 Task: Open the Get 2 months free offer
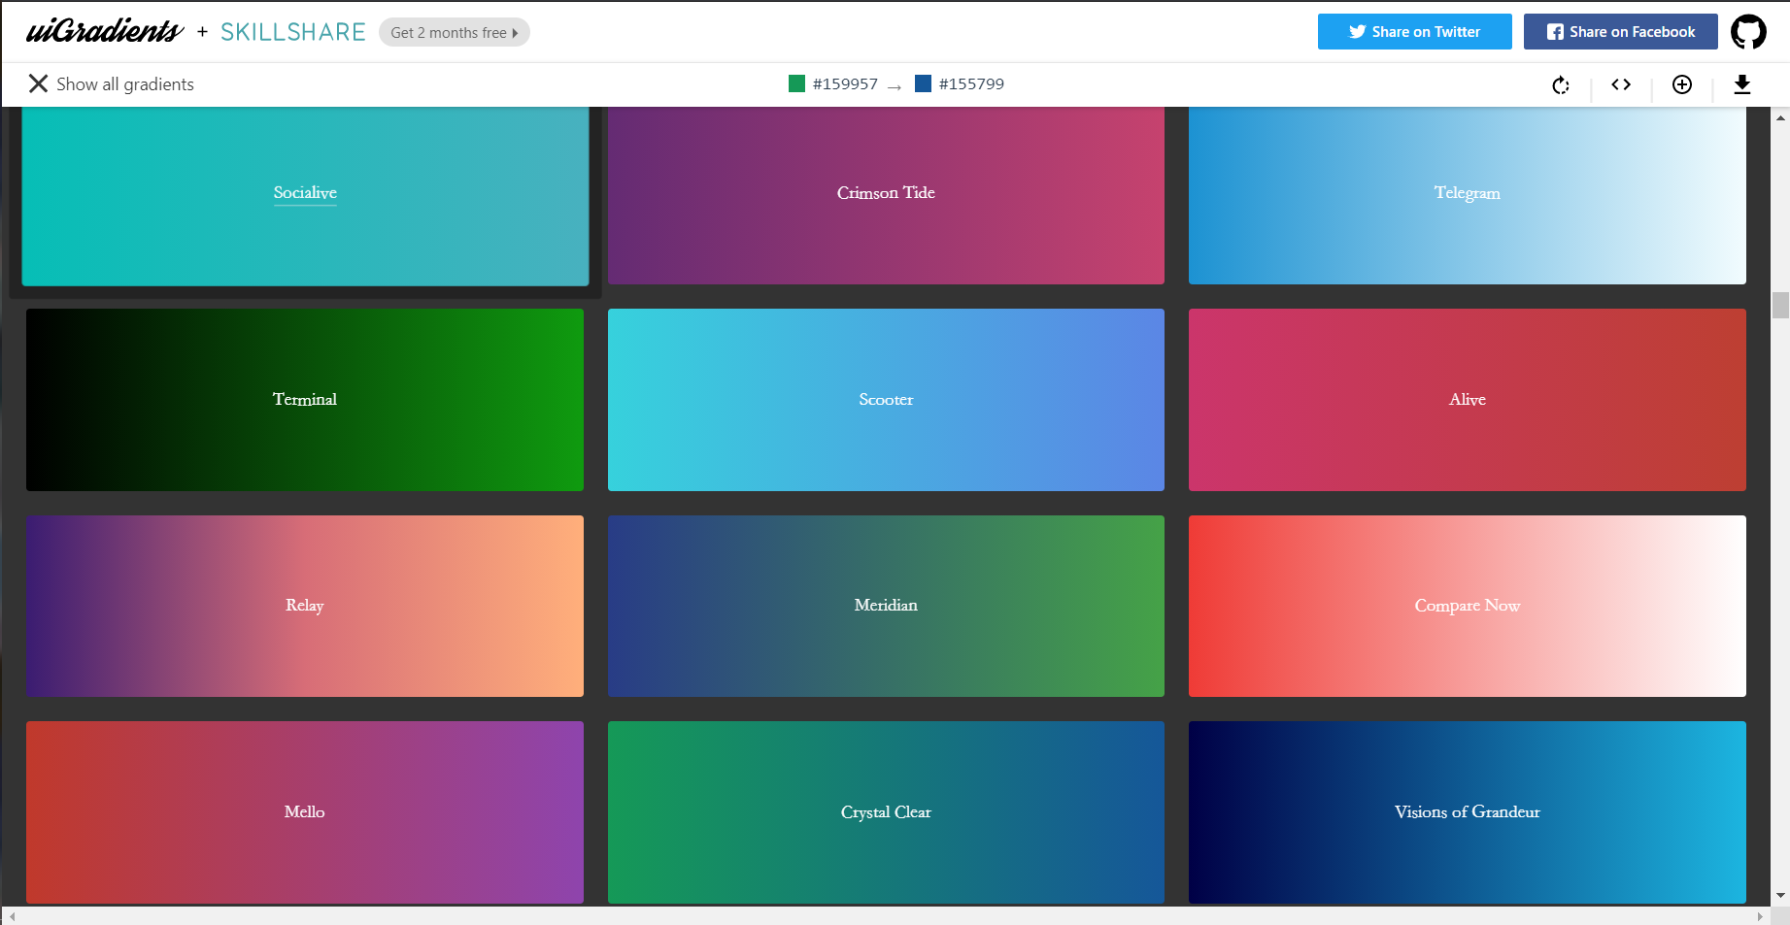pyautogui.click(x=455, y=32)
